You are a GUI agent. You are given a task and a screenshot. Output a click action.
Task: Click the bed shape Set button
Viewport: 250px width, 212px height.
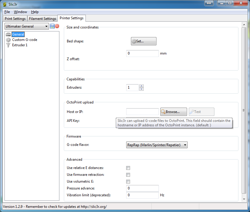pos(144,41)
